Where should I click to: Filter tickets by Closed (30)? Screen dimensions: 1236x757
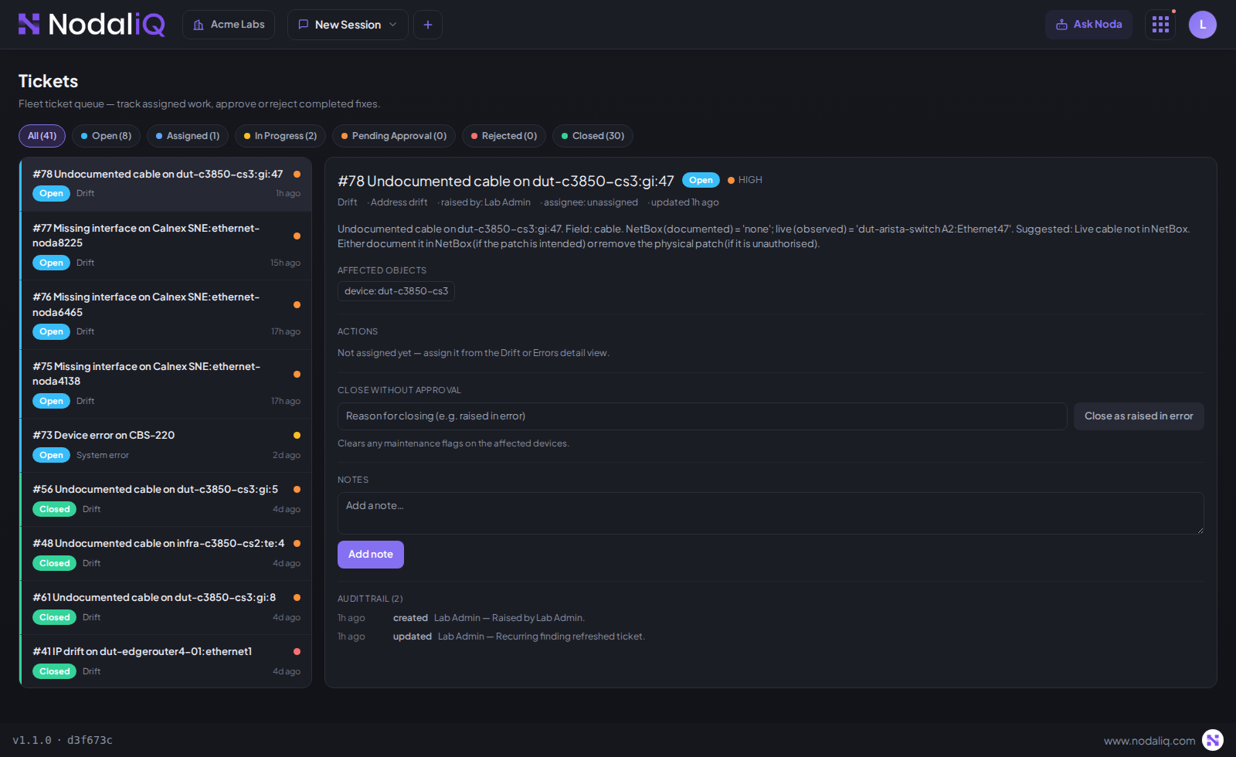[593, 136]
